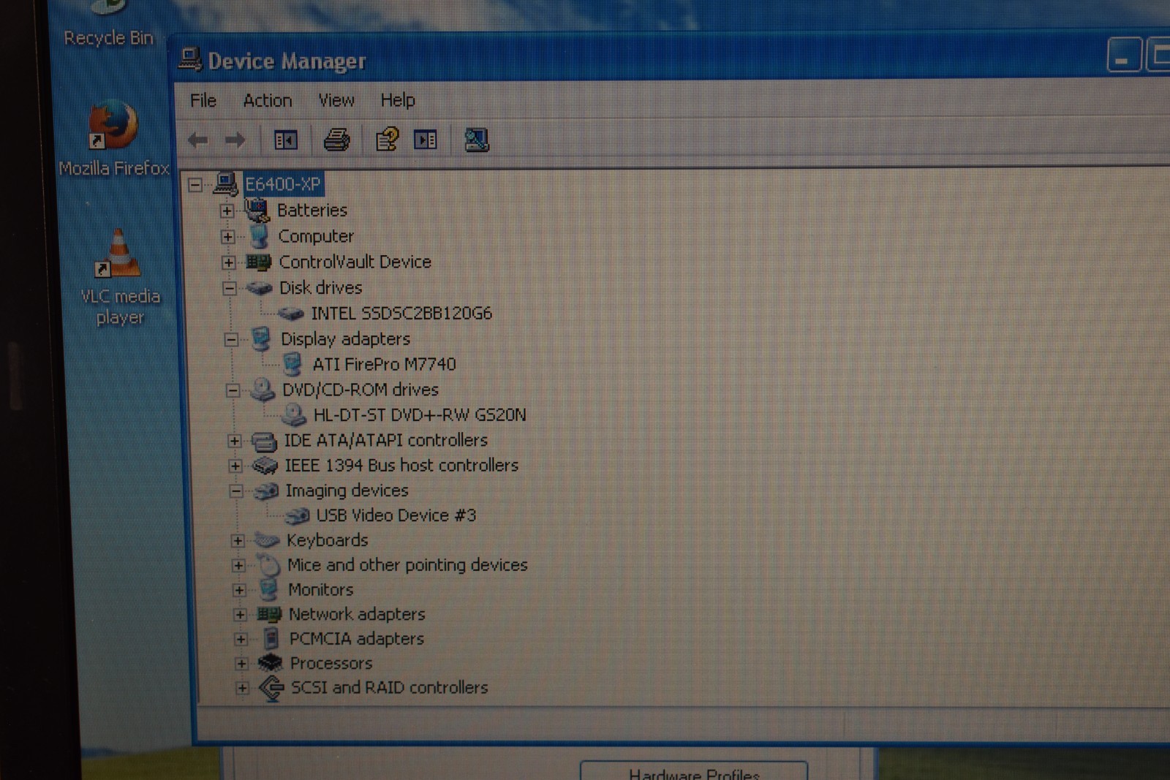Expand the Keyboards node
The width and height of the screenshot is (1170, 780).
tap(237, 541)
